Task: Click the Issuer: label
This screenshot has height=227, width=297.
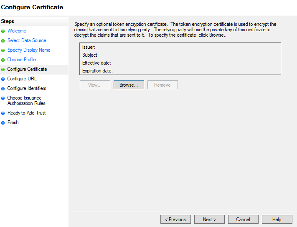Action: click(89, 47)
